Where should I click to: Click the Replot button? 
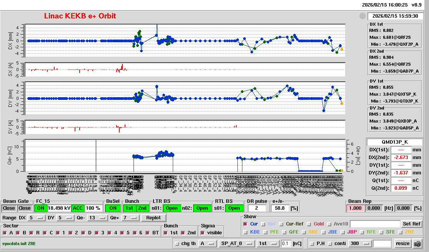(x=154, y=217)
